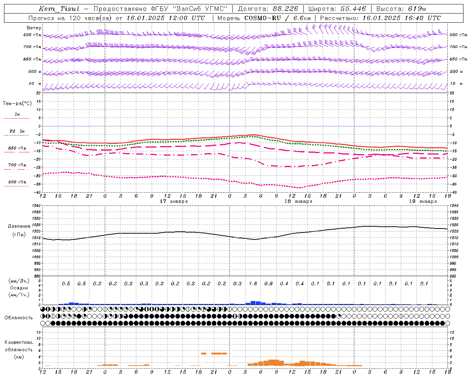The height and width of the screenshot is (375, 469).
Task: Click the (мм/1ч.) unit label
Action: (19, 295)
